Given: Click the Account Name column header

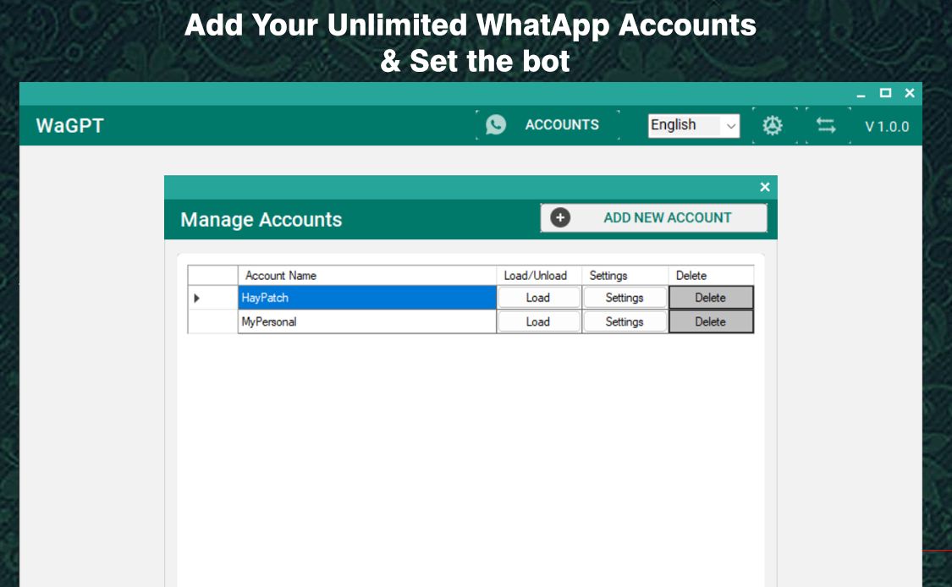Looking at the screenshot, I should tap(367, 276).
